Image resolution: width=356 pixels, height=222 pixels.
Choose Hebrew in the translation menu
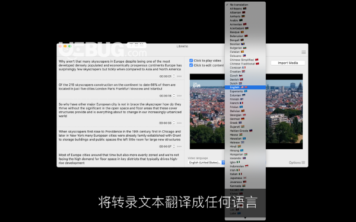click(x=245, y=143)
